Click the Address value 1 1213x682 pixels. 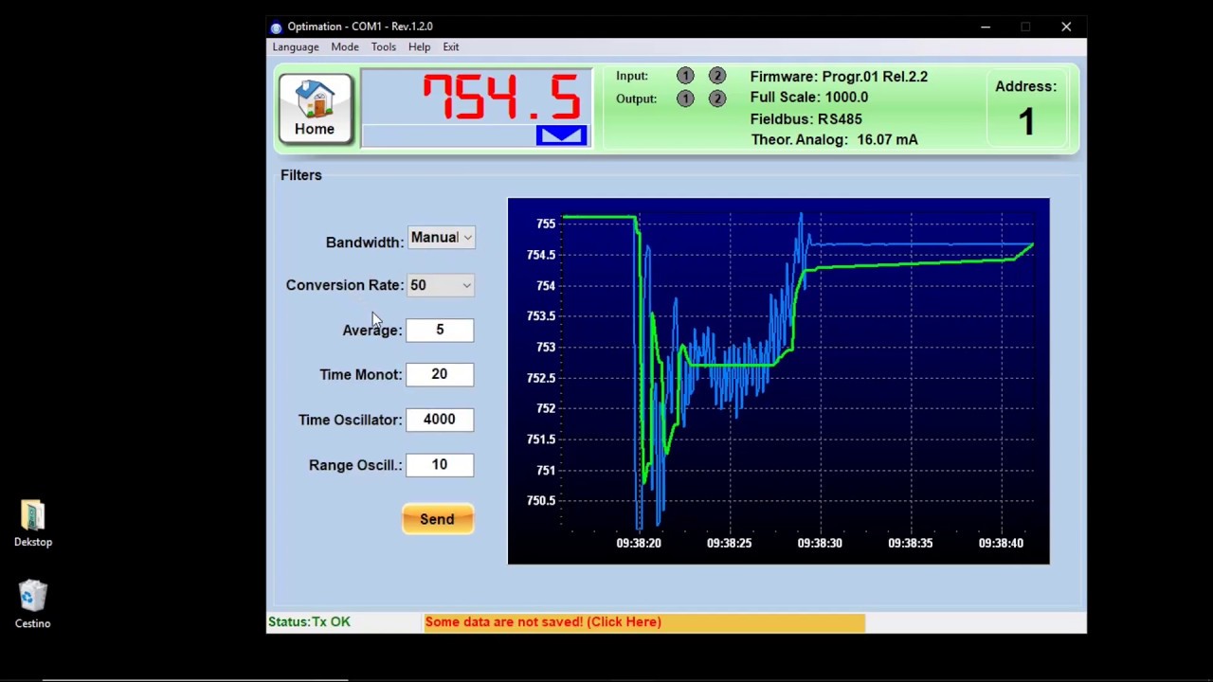coord(1026,122)
